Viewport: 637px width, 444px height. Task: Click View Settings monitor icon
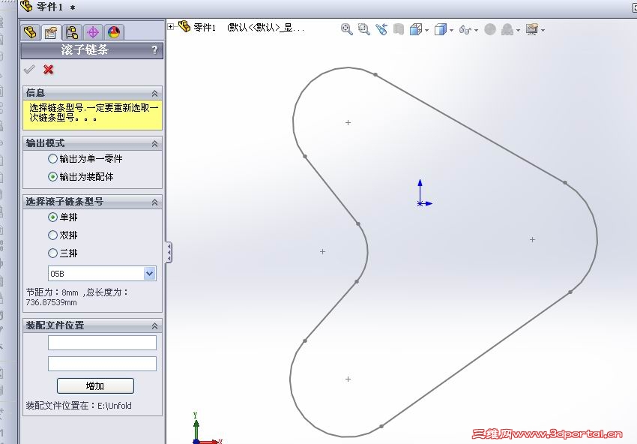(x=532, y=29)
